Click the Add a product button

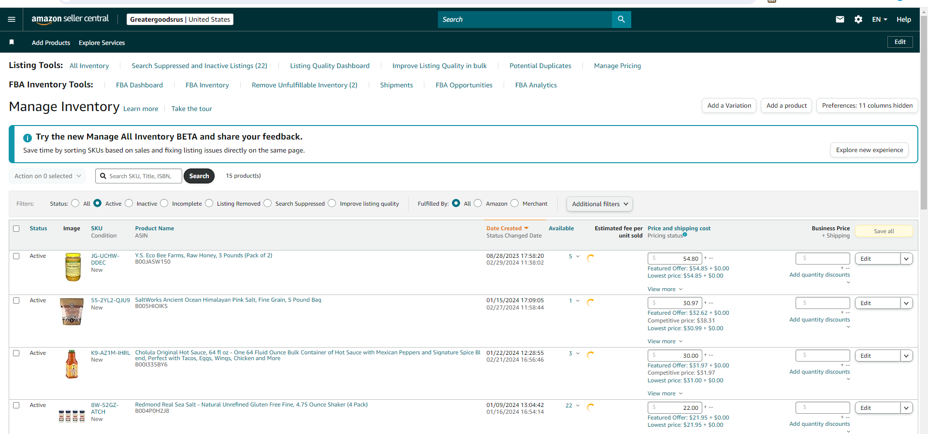coord(786,106)
